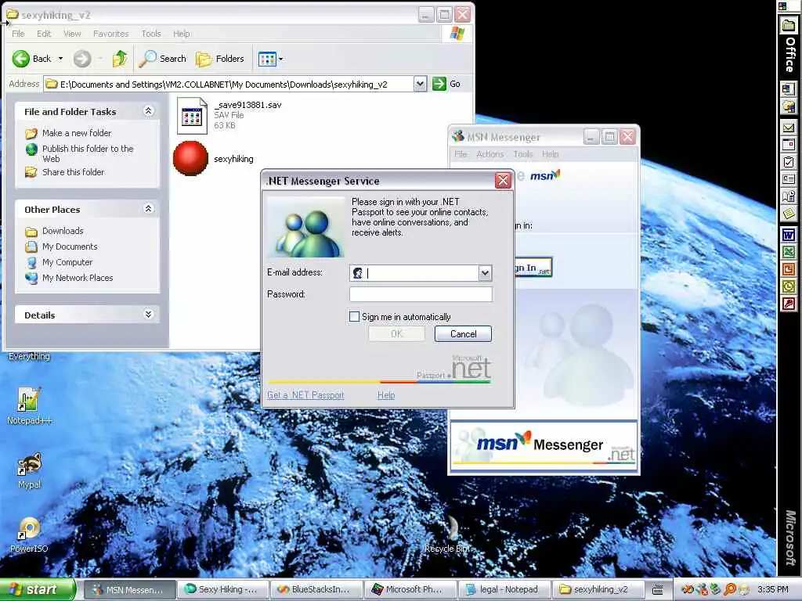The image size is (802, 601).
Task: Click the Open Office Document icon
Action: coord(789,106)
